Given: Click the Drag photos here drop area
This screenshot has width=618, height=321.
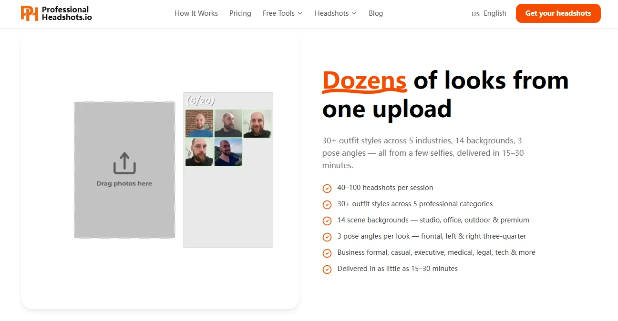Looking at the screenshot, I should pyautogui.click(x=124, y=170).
